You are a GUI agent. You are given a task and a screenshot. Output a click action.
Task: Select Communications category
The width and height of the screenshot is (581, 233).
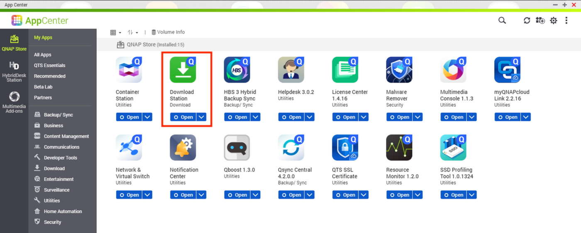[x=56, y=147]
